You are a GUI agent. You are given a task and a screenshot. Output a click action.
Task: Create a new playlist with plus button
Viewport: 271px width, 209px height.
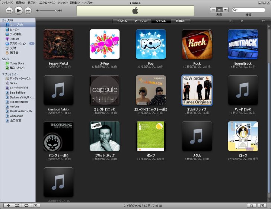pyautogui.click(x=8, y=206)
